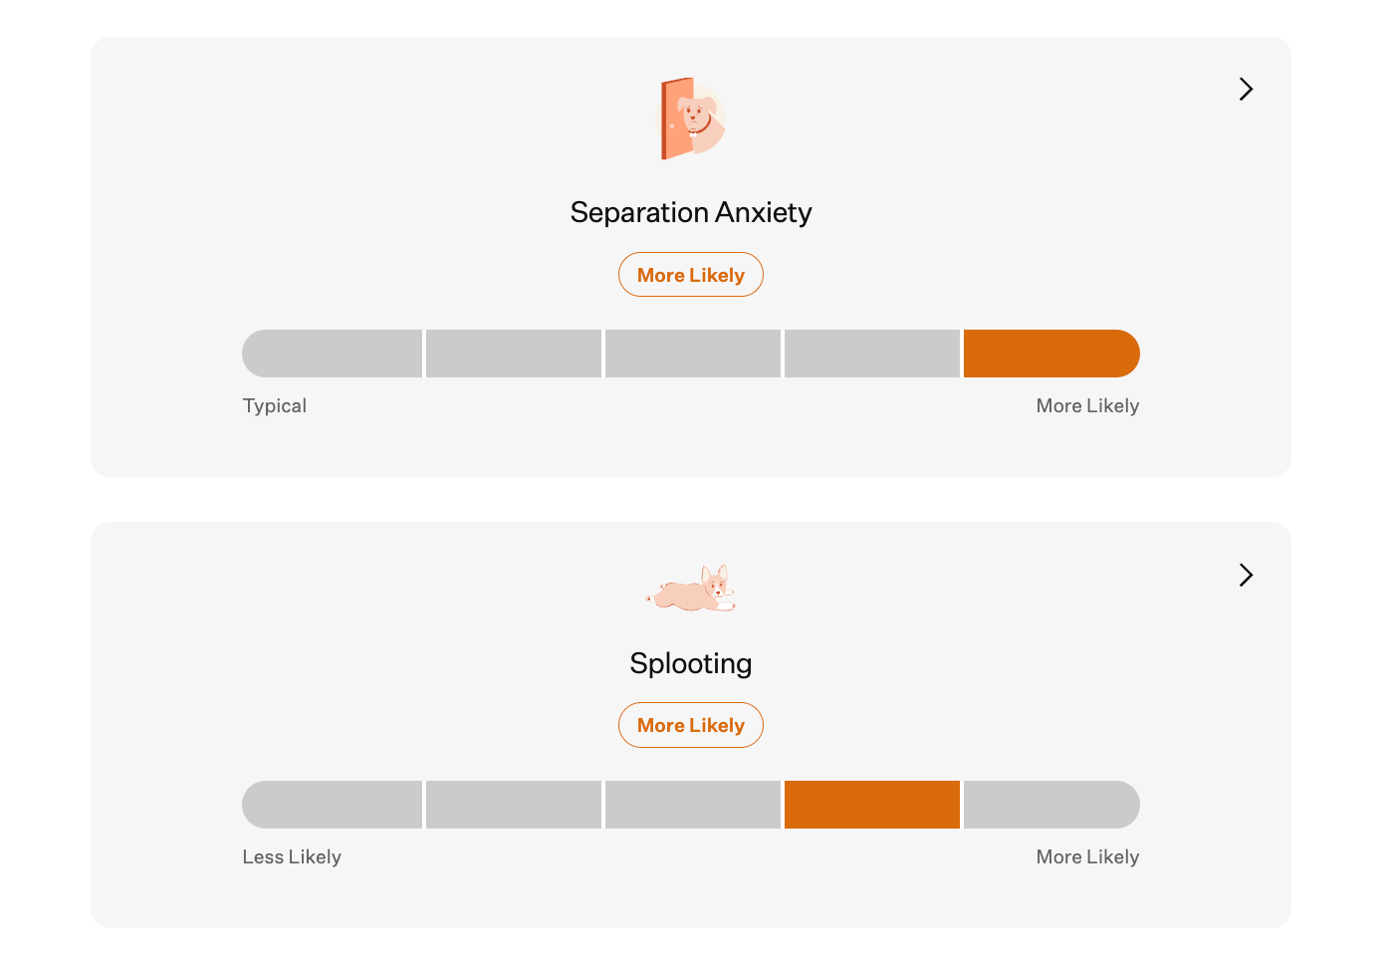Click the Typical label under Separation Anxiety bar
Image resolution: width=1394 pixels, height=960 pixels.
tap(275, 406)
